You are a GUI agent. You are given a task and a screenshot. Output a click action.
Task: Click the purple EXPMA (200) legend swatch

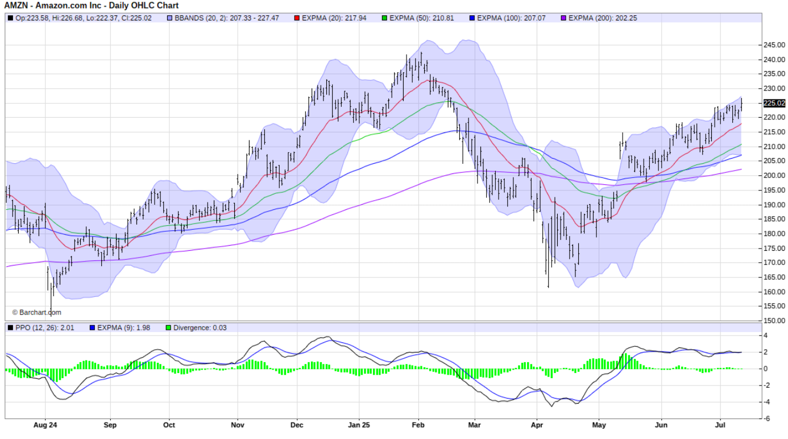(x=563, y=18)
